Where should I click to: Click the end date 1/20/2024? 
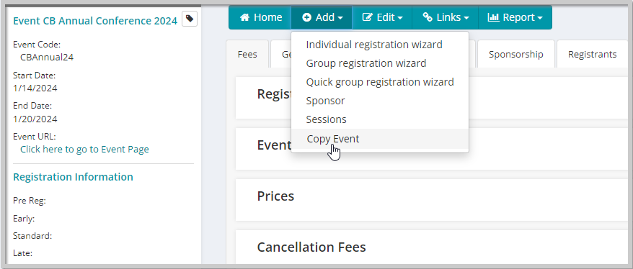tap(35, 119)
